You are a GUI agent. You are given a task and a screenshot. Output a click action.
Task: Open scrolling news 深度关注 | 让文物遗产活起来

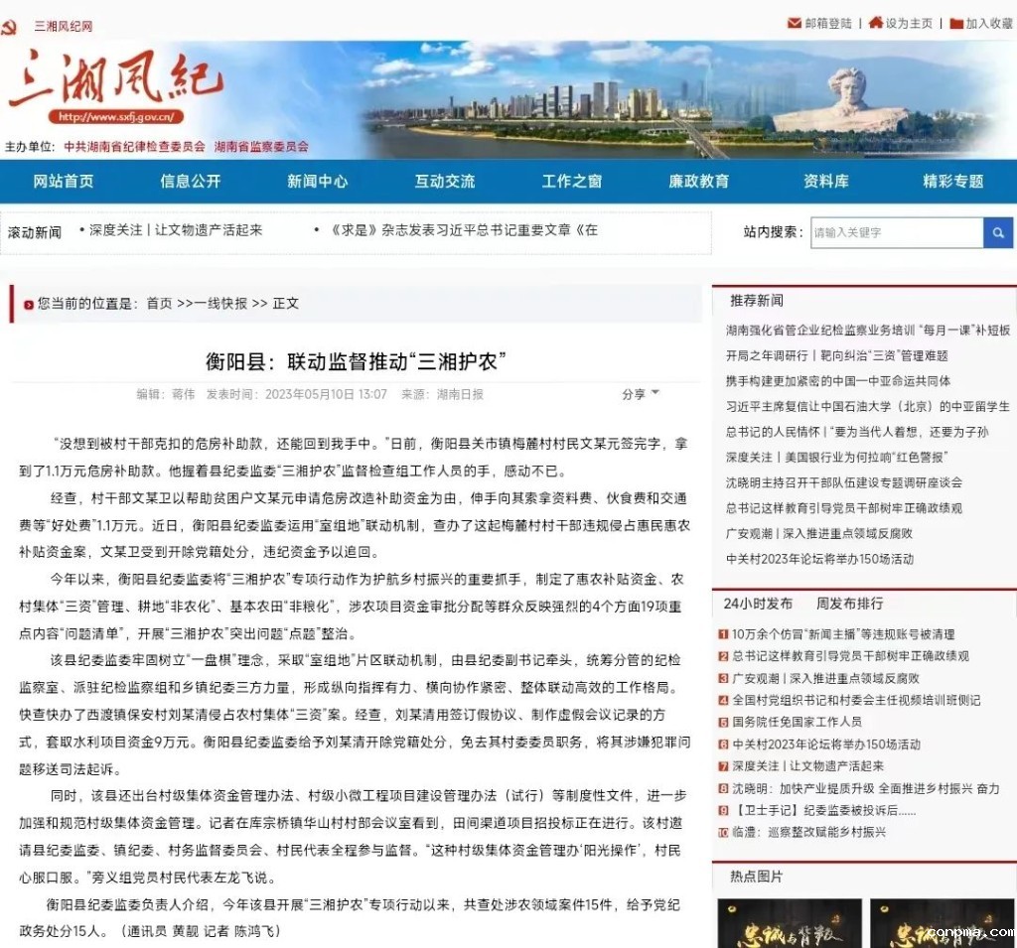(x=176, y=229)
